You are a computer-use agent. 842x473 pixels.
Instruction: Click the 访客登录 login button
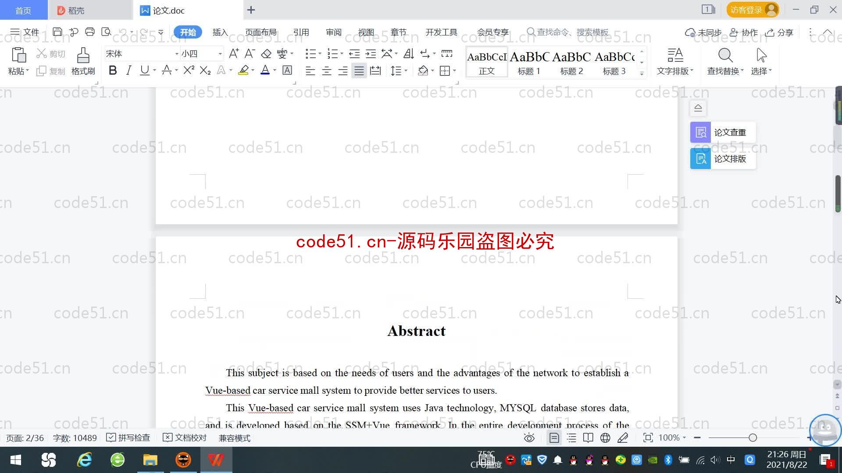tap(753, 10)
